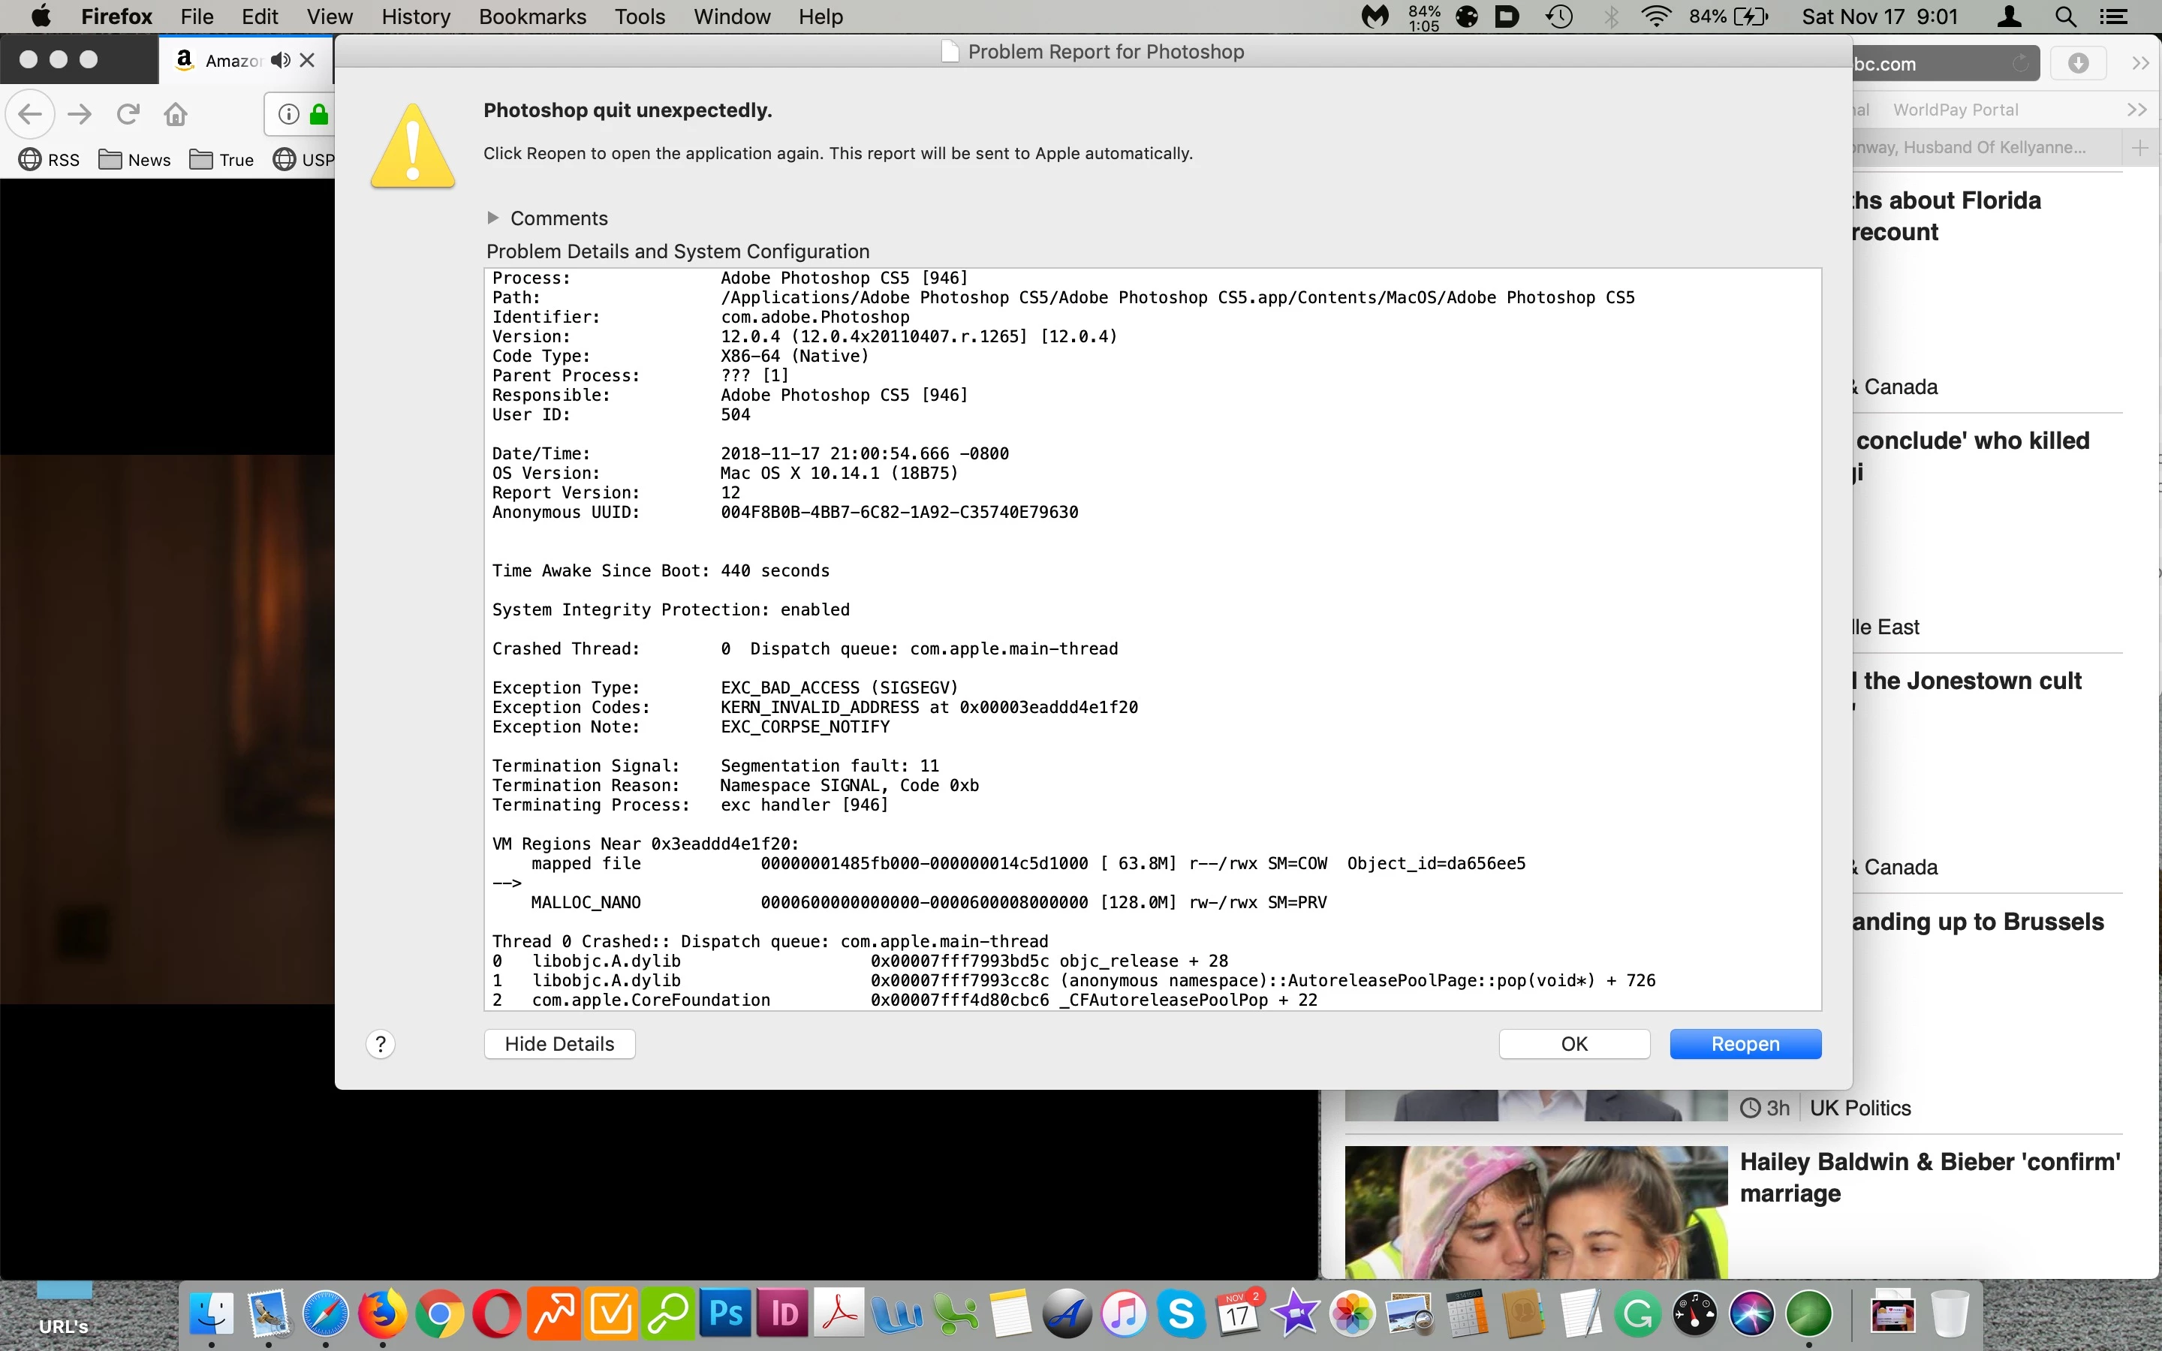Click the site information icon in address bar
2162x1351 pixels.
click(288, 113)
